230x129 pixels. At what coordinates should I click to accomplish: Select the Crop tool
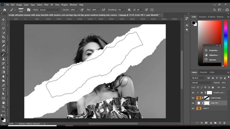click(3, 37)
